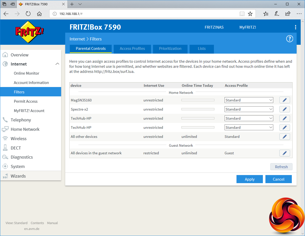Open the Contents link
305x236 pixels.
tap(37, 223)
